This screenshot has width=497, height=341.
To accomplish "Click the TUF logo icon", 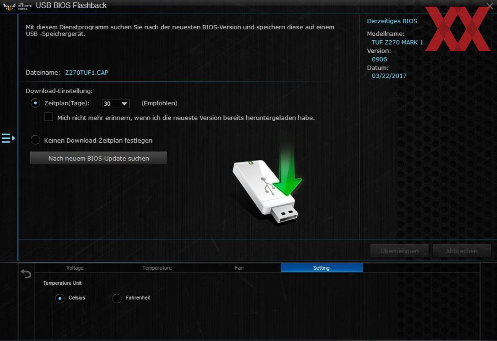I will click(9, 6).
